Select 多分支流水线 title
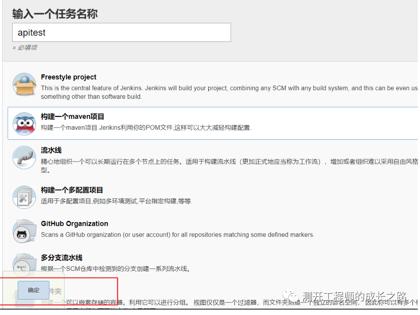 [x=61, y=258]
